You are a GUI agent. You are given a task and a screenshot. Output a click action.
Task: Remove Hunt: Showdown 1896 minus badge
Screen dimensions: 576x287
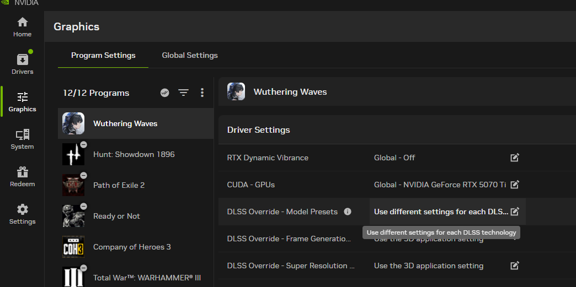[x=83, y=144]
